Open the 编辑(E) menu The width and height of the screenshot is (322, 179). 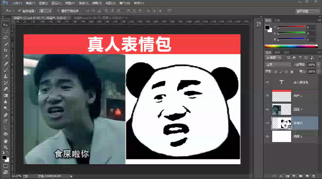[x=31, y=3]
